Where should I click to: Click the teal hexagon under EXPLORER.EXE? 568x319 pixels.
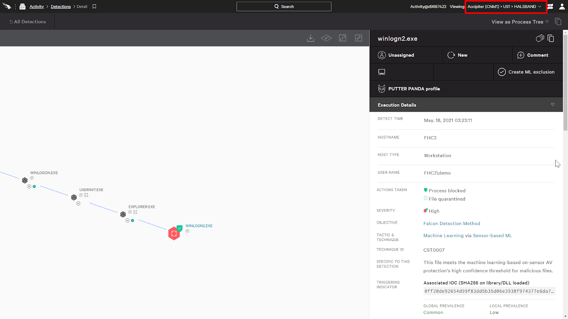point(132,220)
